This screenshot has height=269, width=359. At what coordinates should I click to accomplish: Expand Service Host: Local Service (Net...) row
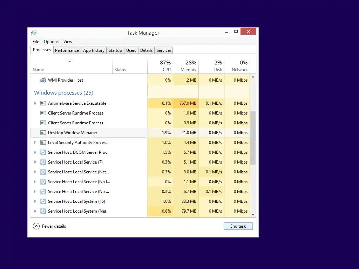pos(35,172)
